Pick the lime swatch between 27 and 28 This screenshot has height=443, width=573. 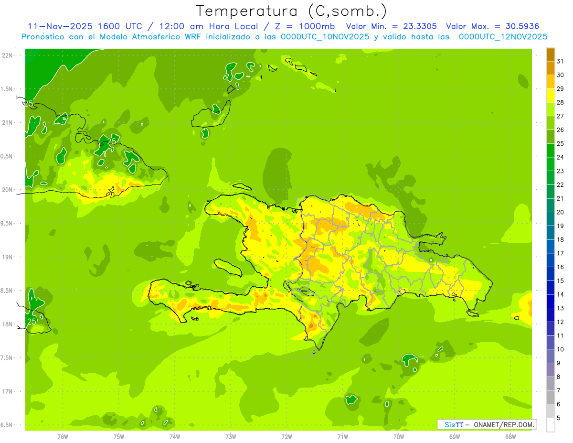pos(551,109)
